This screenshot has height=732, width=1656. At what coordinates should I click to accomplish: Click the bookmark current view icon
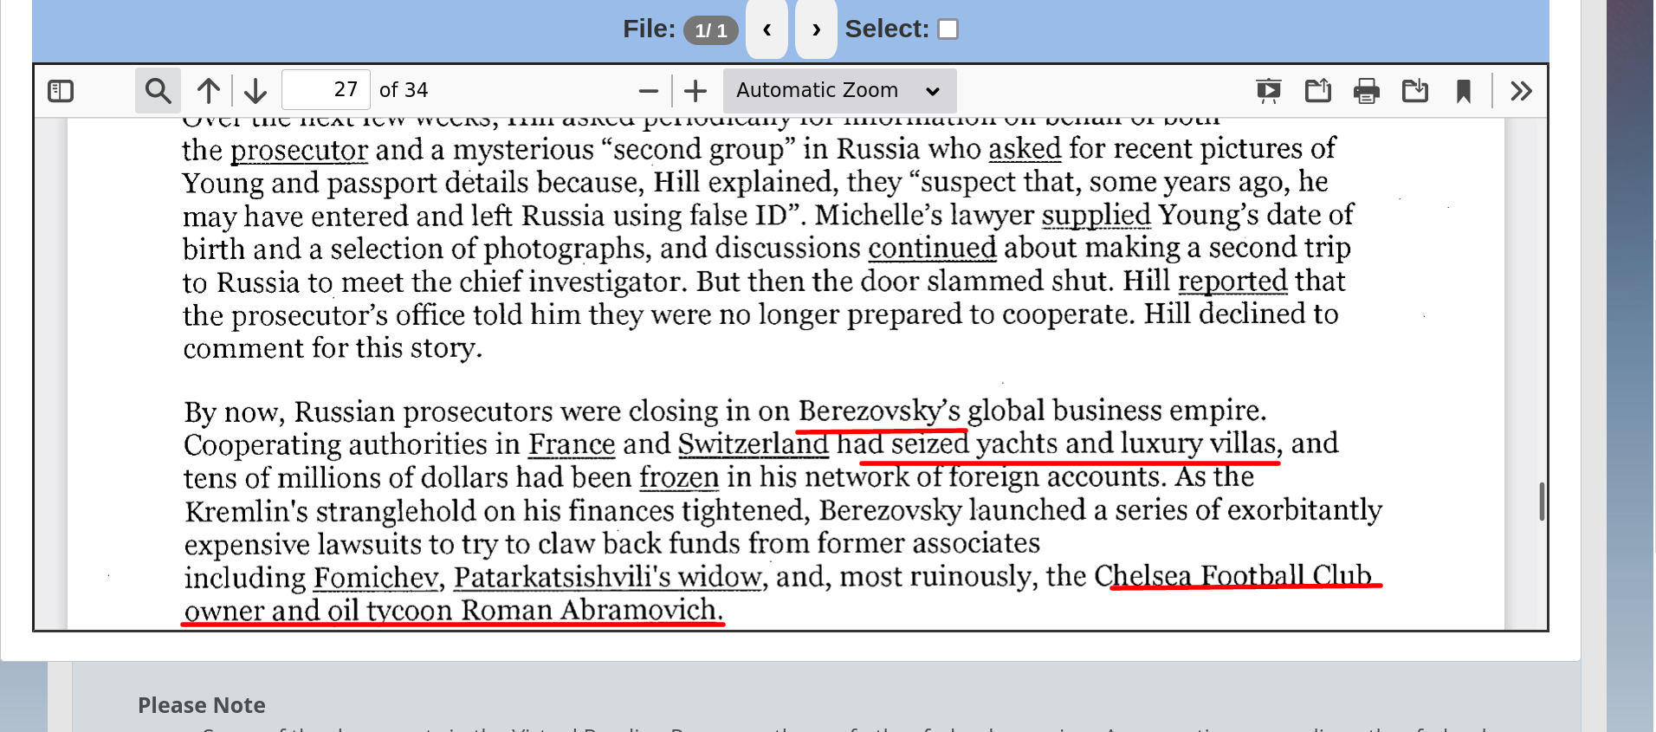(1464, 90)
